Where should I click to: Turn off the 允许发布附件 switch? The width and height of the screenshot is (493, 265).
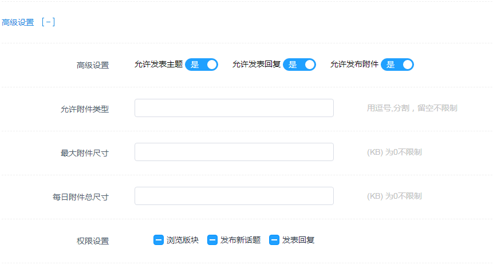click(397, 65)
